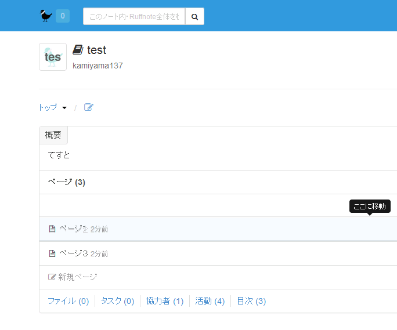Click the edit pencil icon in breadcrumb

tap(89, 107)
